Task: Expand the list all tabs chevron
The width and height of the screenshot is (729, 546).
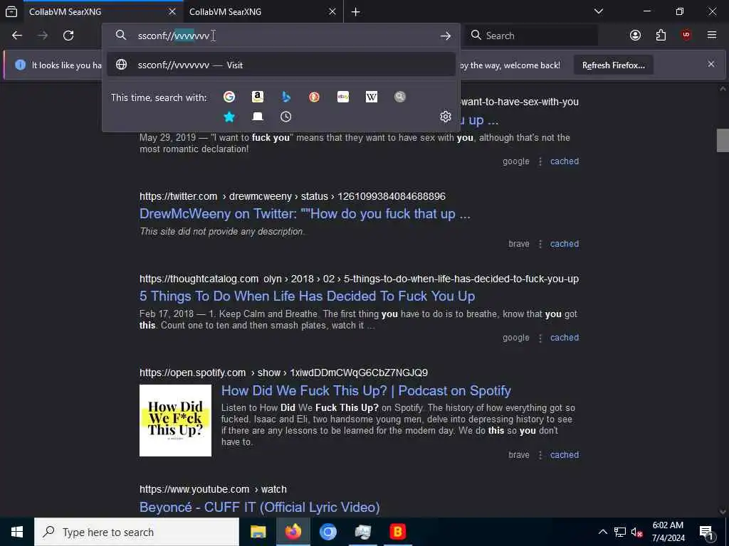Action: pos(599,11)
